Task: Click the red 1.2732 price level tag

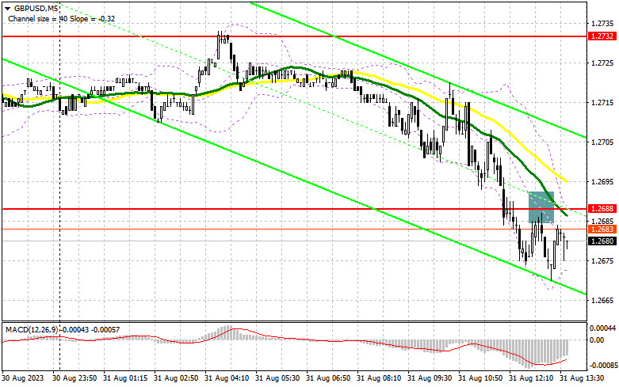Action: point(602,36)
